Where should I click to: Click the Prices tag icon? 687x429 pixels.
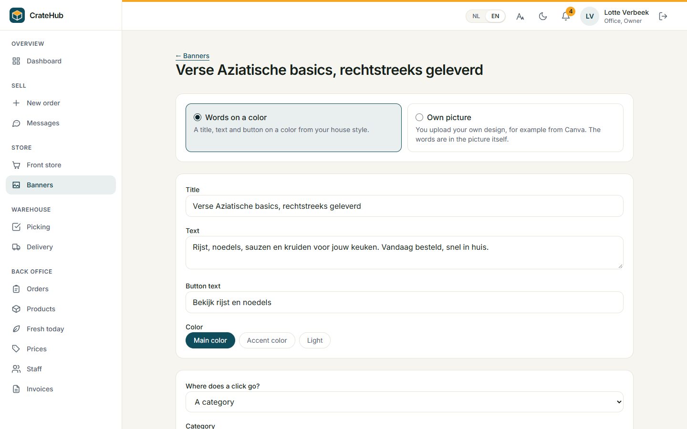(16, 349)
